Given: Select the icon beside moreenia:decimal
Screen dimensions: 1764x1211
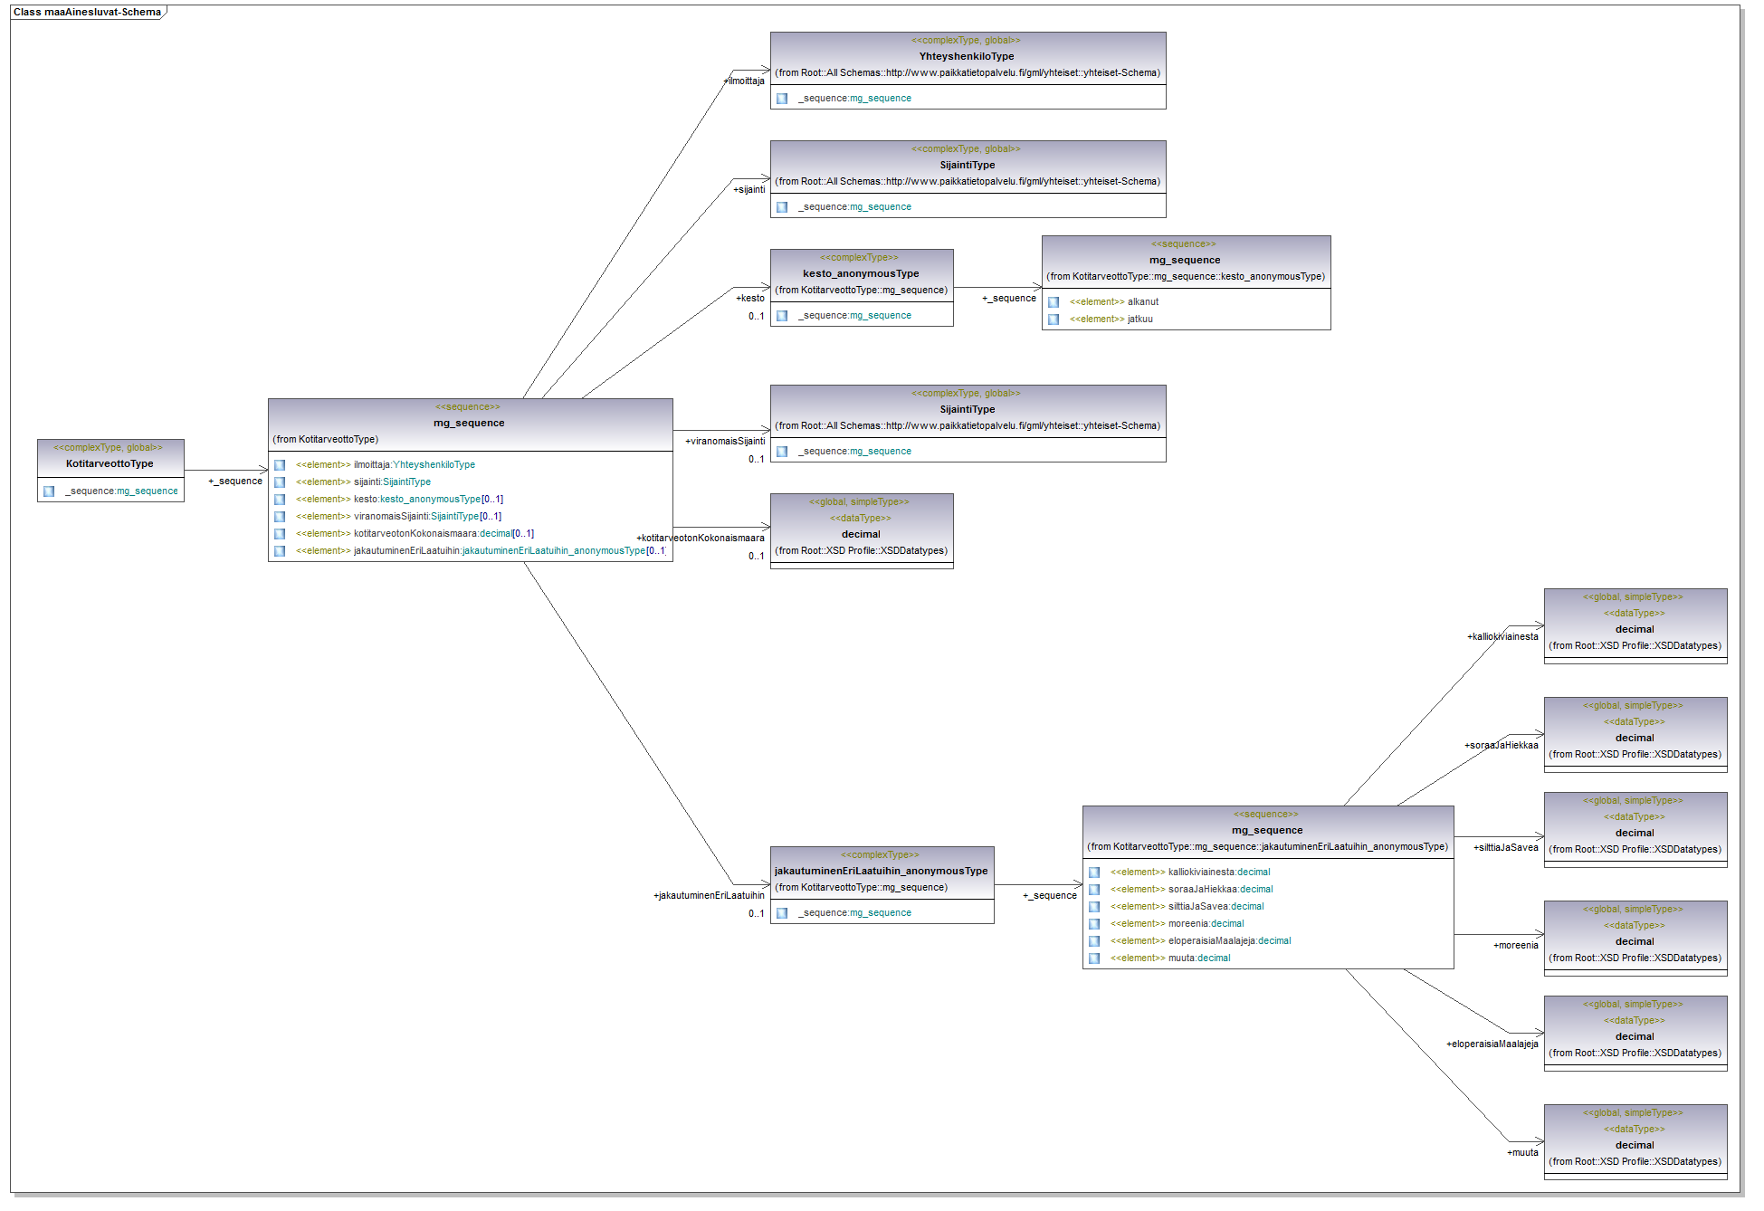Looking at the screenshot, I should click(1094, 924).
